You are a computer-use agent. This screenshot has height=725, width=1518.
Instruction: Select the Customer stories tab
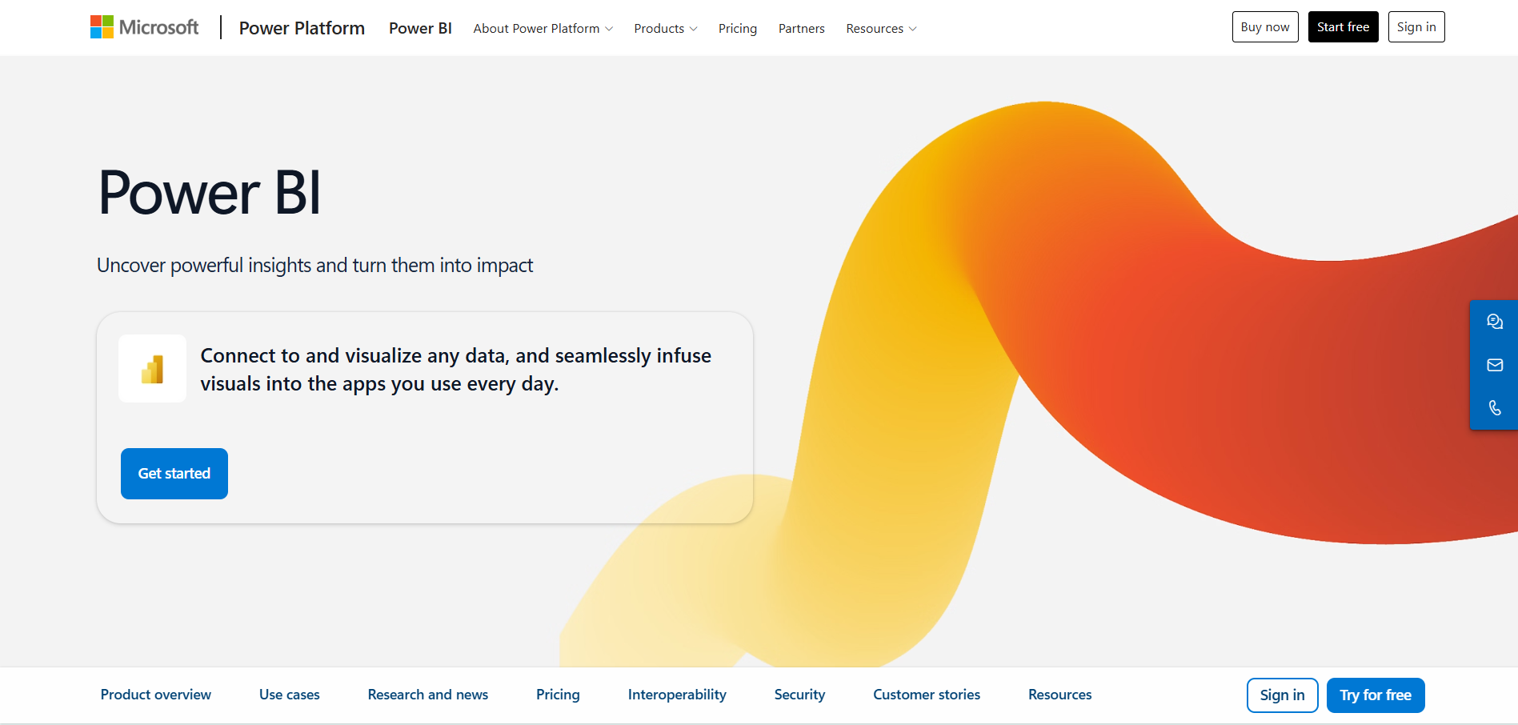(927, 695)
